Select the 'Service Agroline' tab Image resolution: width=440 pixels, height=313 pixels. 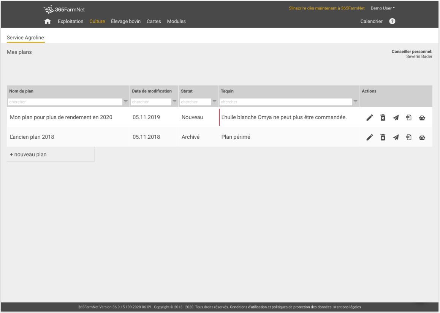pyautogui.click(x=25, y=38)
